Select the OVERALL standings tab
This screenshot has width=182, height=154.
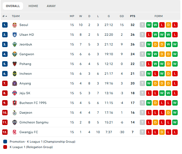pyautogui.click(x=13, y=6)
